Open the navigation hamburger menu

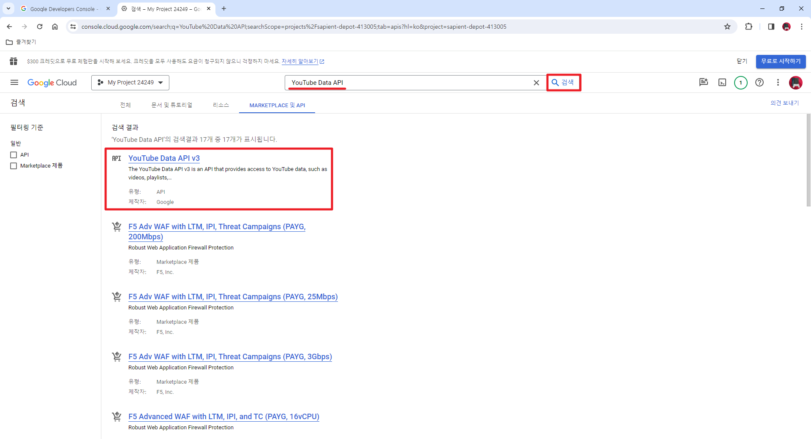pyautogui.click(x=14, y=82)
